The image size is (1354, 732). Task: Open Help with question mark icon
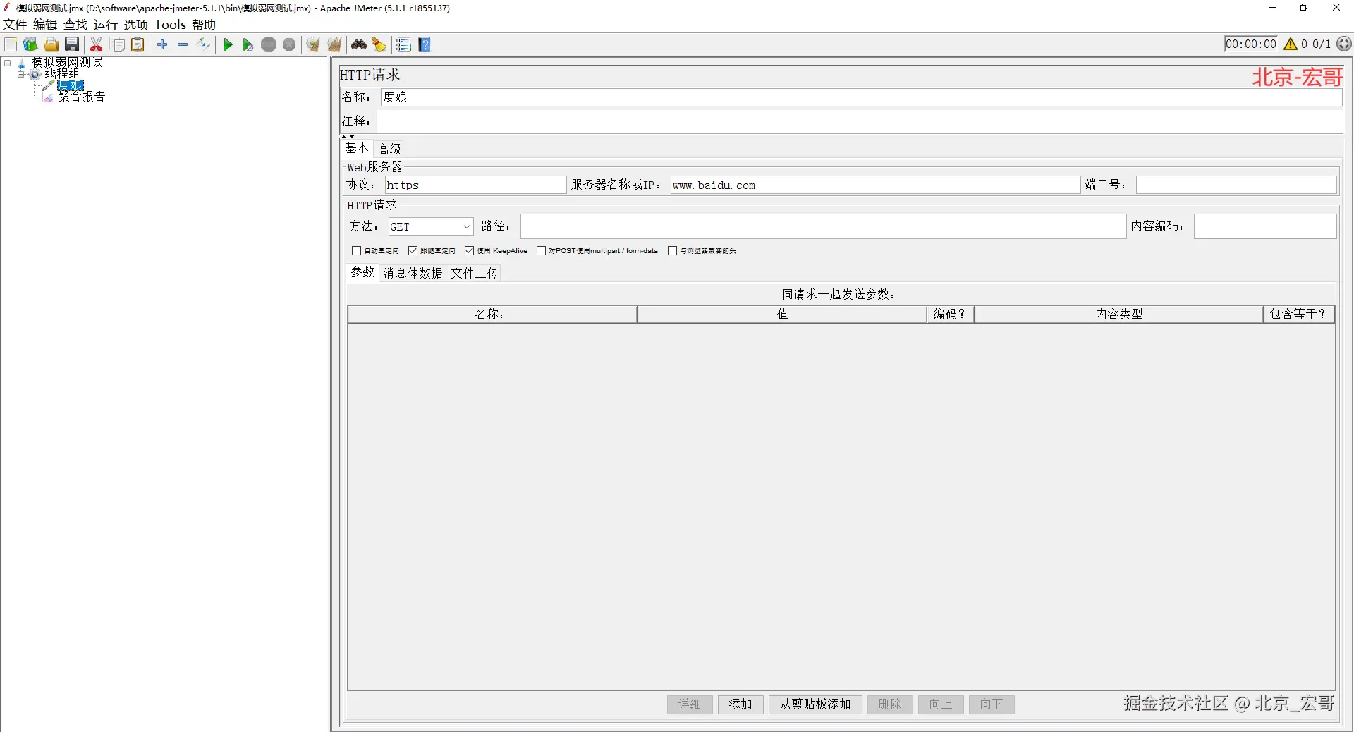[425, 45]
